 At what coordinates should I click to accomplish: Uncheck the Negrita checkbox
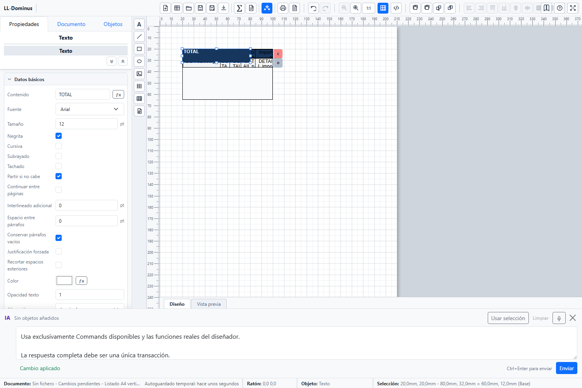coord(59,136)
